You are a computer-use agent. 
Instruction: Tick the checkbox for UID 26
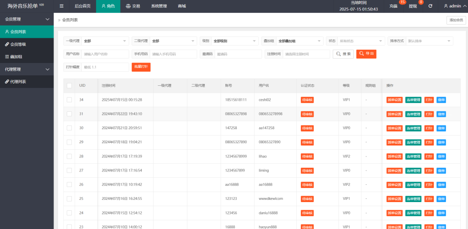(69, 184)
